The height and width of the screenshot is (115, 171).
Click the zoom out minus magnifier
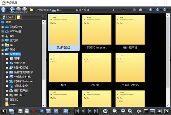[123, 111]
